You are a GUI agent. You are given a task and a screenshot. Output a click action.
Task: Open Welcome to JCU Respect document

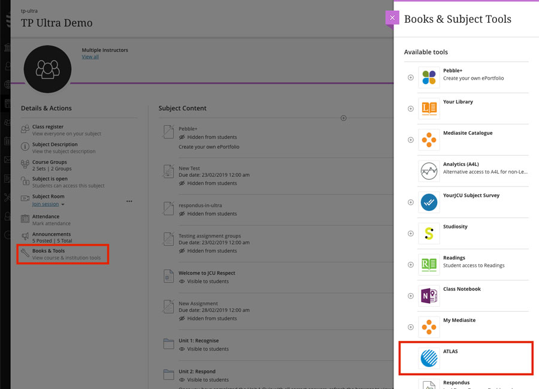coord(207,273)
